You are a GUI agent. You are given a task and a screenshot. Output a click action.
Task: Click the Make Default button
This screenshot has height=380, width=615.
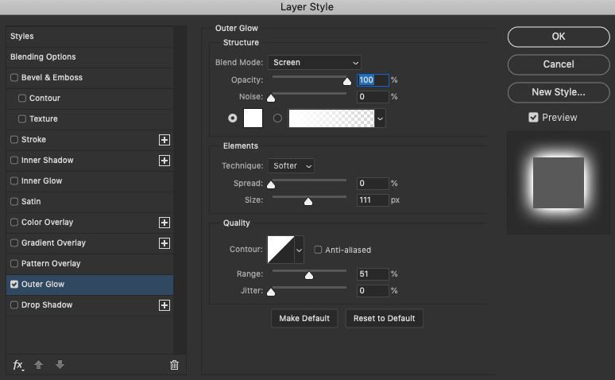[304, 318]
